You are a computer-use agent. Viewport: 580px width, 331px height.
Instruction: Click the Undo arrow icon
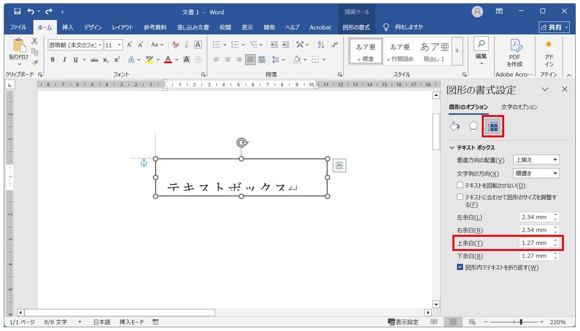pyautogui.click(x=31, y=11)
